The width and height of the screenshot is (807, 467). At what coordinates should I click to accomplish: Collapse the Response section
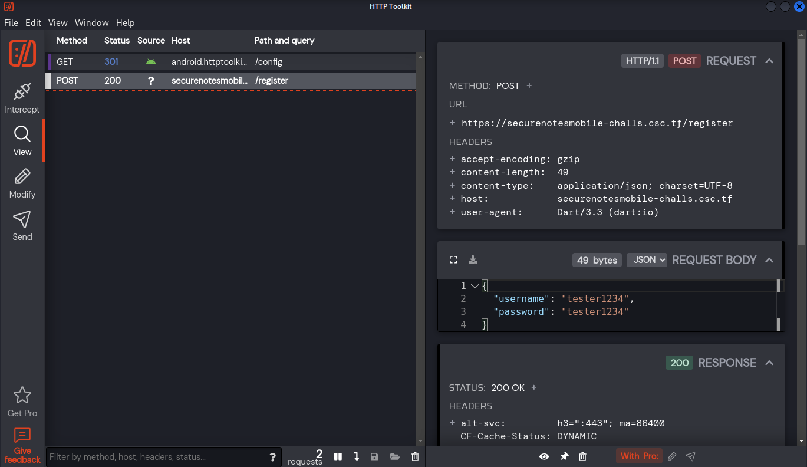click(769, 363)
